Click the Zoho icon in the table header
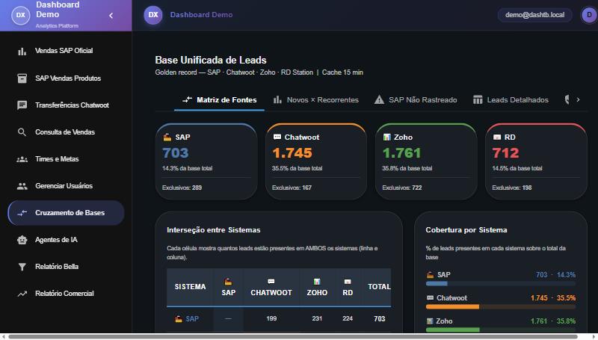 317,282
